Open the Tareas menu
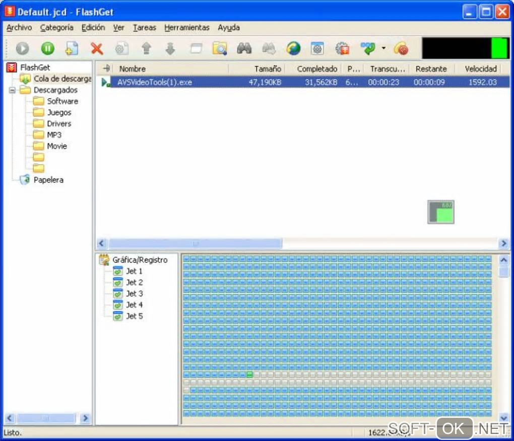The image size is (514, 441). click(x=144, y=28)
